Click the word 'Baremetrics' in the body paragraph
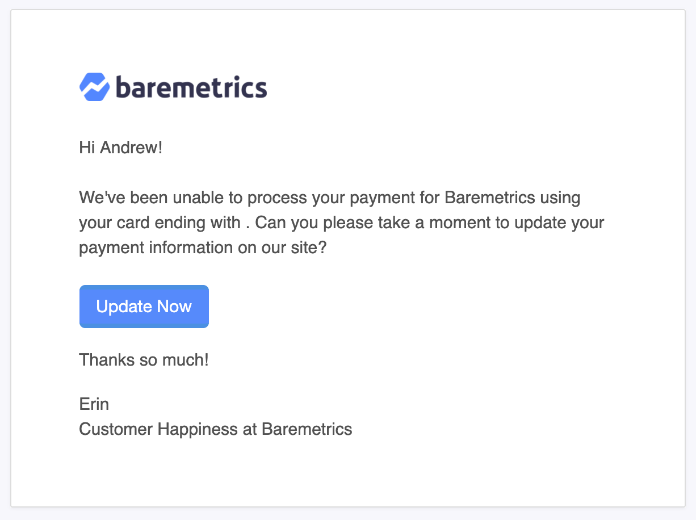This screenshot has width=696, height=520. pos(490,198)
